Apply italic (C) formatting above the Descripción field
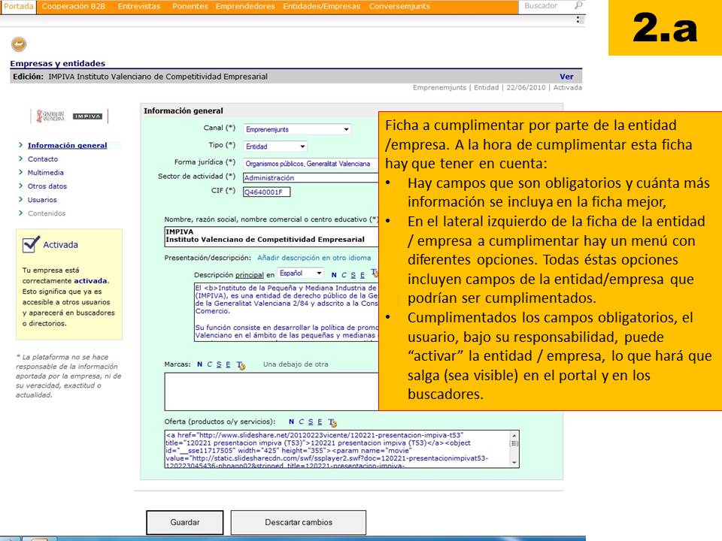Image resolution: width=722 pixels, height=541 pixels. tap(344, 274)
